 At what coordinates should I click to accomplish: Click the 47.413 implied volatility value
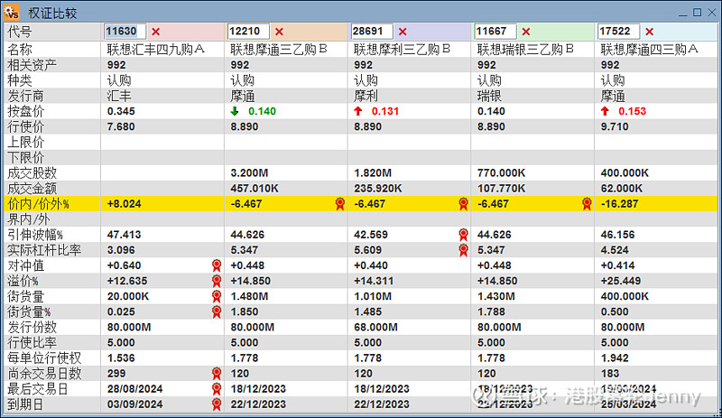click(124, 235)
